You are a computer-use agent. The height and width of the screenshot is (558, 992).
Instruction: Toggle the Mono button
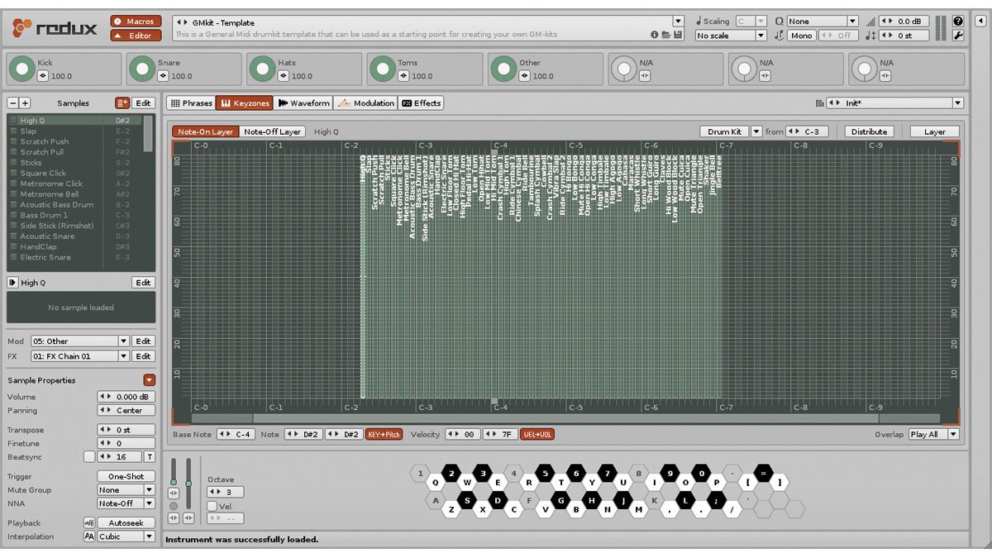tap(801, 36)
